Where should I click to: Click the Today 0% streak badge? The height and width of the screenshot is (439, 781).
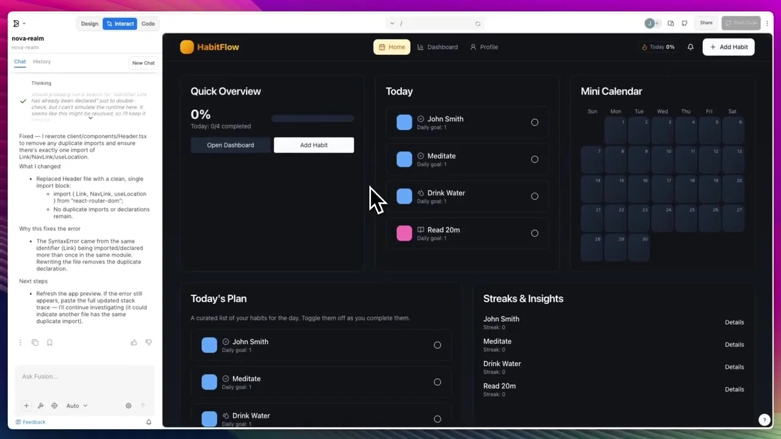point(658,47)
